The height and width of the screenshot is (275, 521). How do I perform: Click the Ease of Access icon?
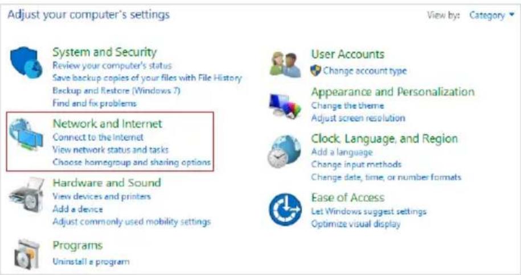coord(285,209)
